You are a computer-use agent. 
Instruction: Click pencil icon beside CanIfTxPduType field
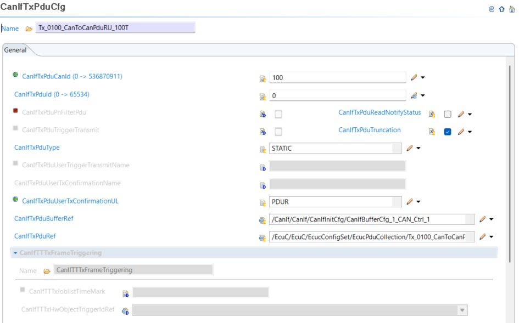(409, 148)
